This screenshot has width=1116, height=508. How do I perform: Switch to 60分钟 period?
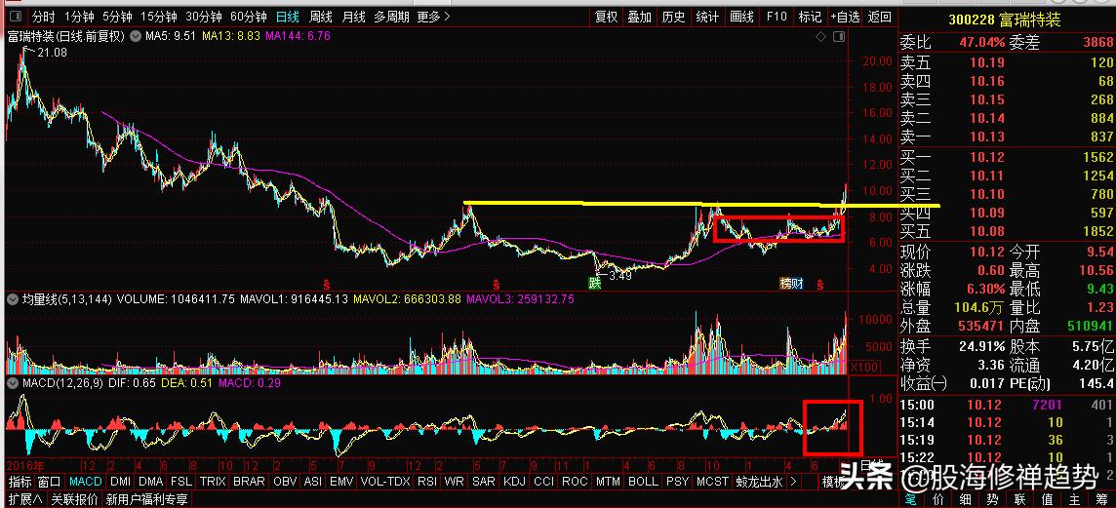click(x=249, y=17)
